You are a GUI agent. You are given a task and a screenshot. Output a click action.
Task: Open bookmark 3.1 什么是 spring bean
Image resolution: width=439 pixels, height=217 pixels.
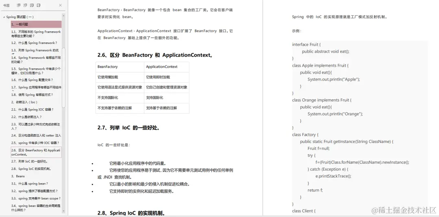(29, 184)
